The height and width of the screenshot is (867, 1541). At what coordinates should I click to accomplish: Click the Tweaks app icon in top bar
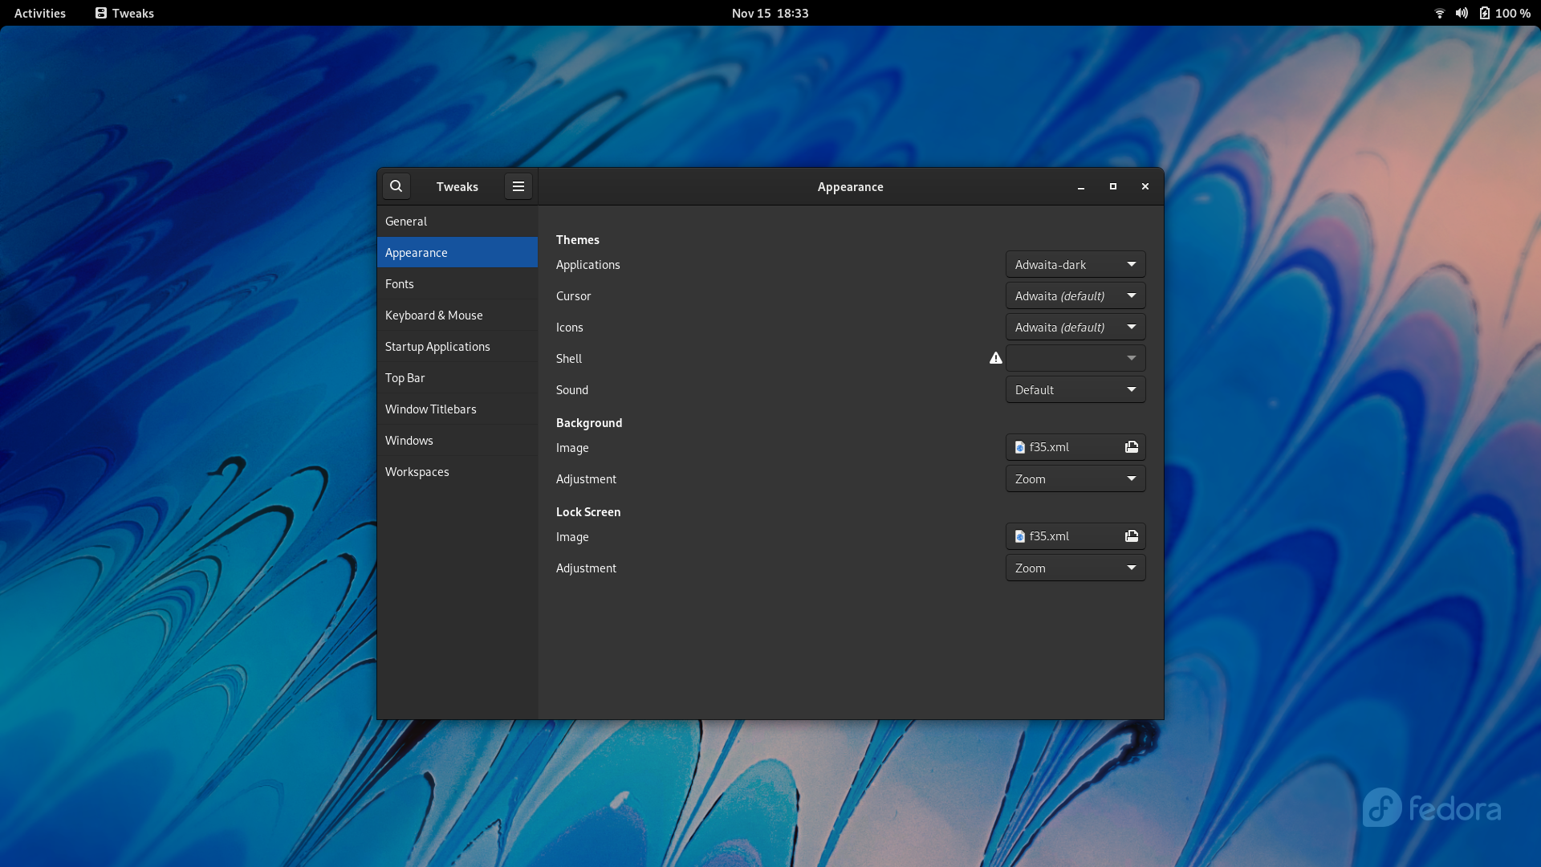101,13
